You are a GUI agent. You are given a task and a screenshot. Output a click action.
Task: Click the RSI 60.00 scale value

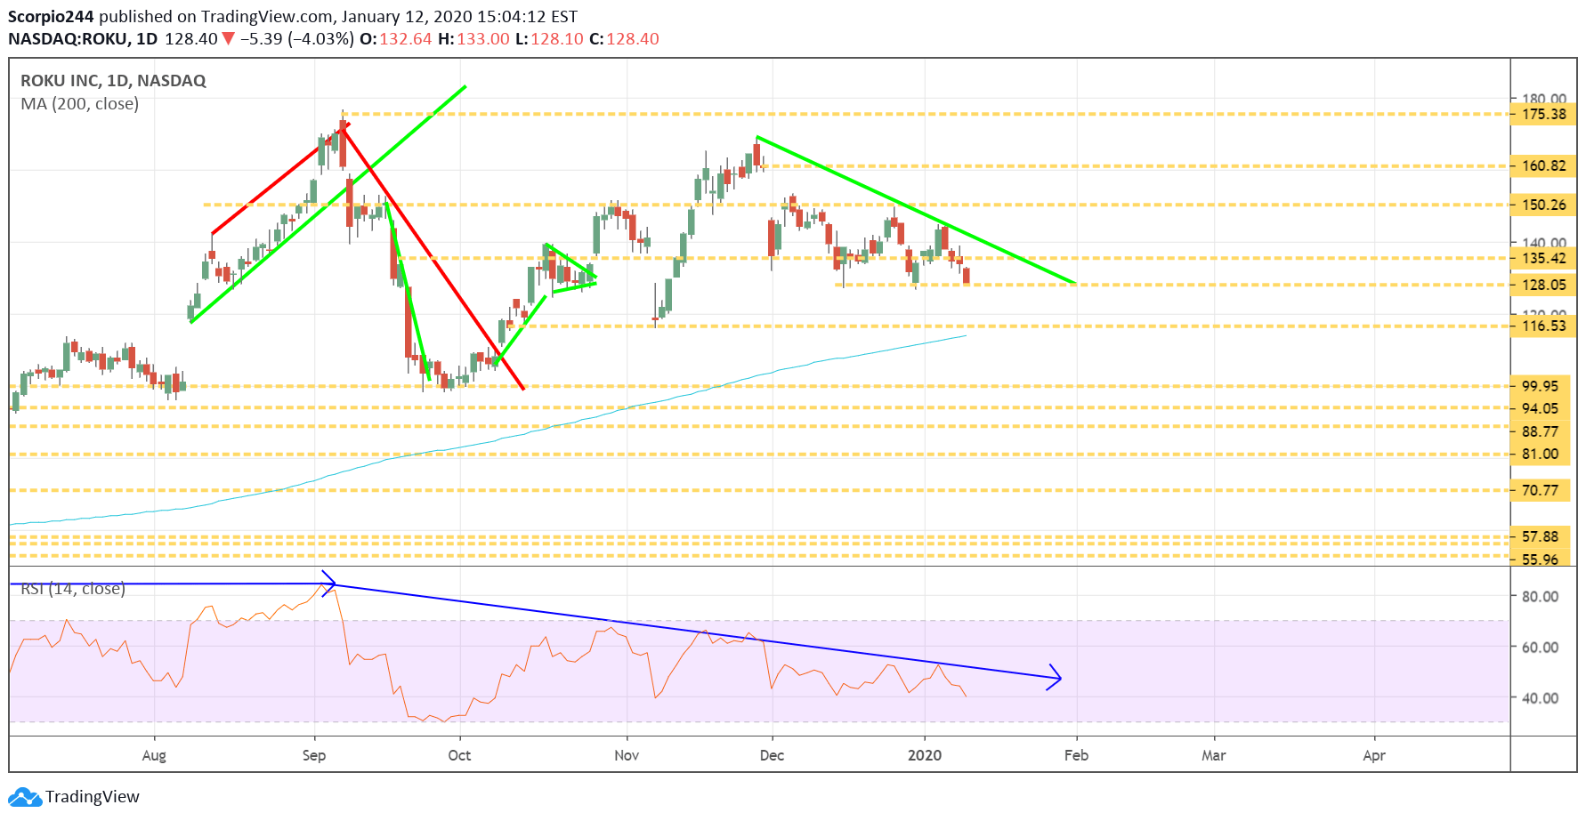click(1540, 648)
